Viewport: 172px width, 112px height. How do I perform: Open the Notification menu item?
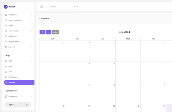[19, 36]
